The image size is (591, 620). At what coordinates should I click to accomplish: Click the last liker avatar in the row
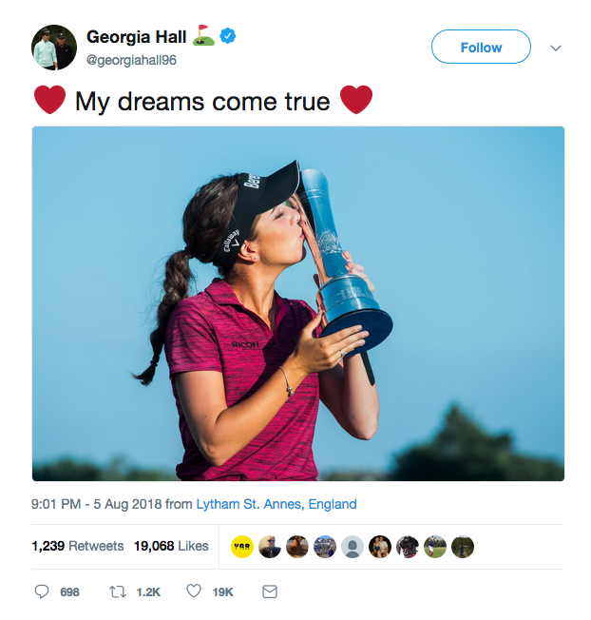[463, 547]
